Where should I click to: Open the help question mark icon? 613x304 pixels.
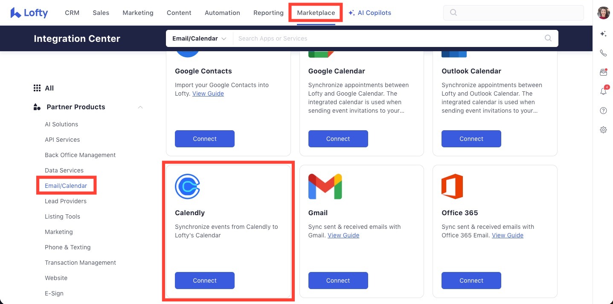(x=603, y=111)
